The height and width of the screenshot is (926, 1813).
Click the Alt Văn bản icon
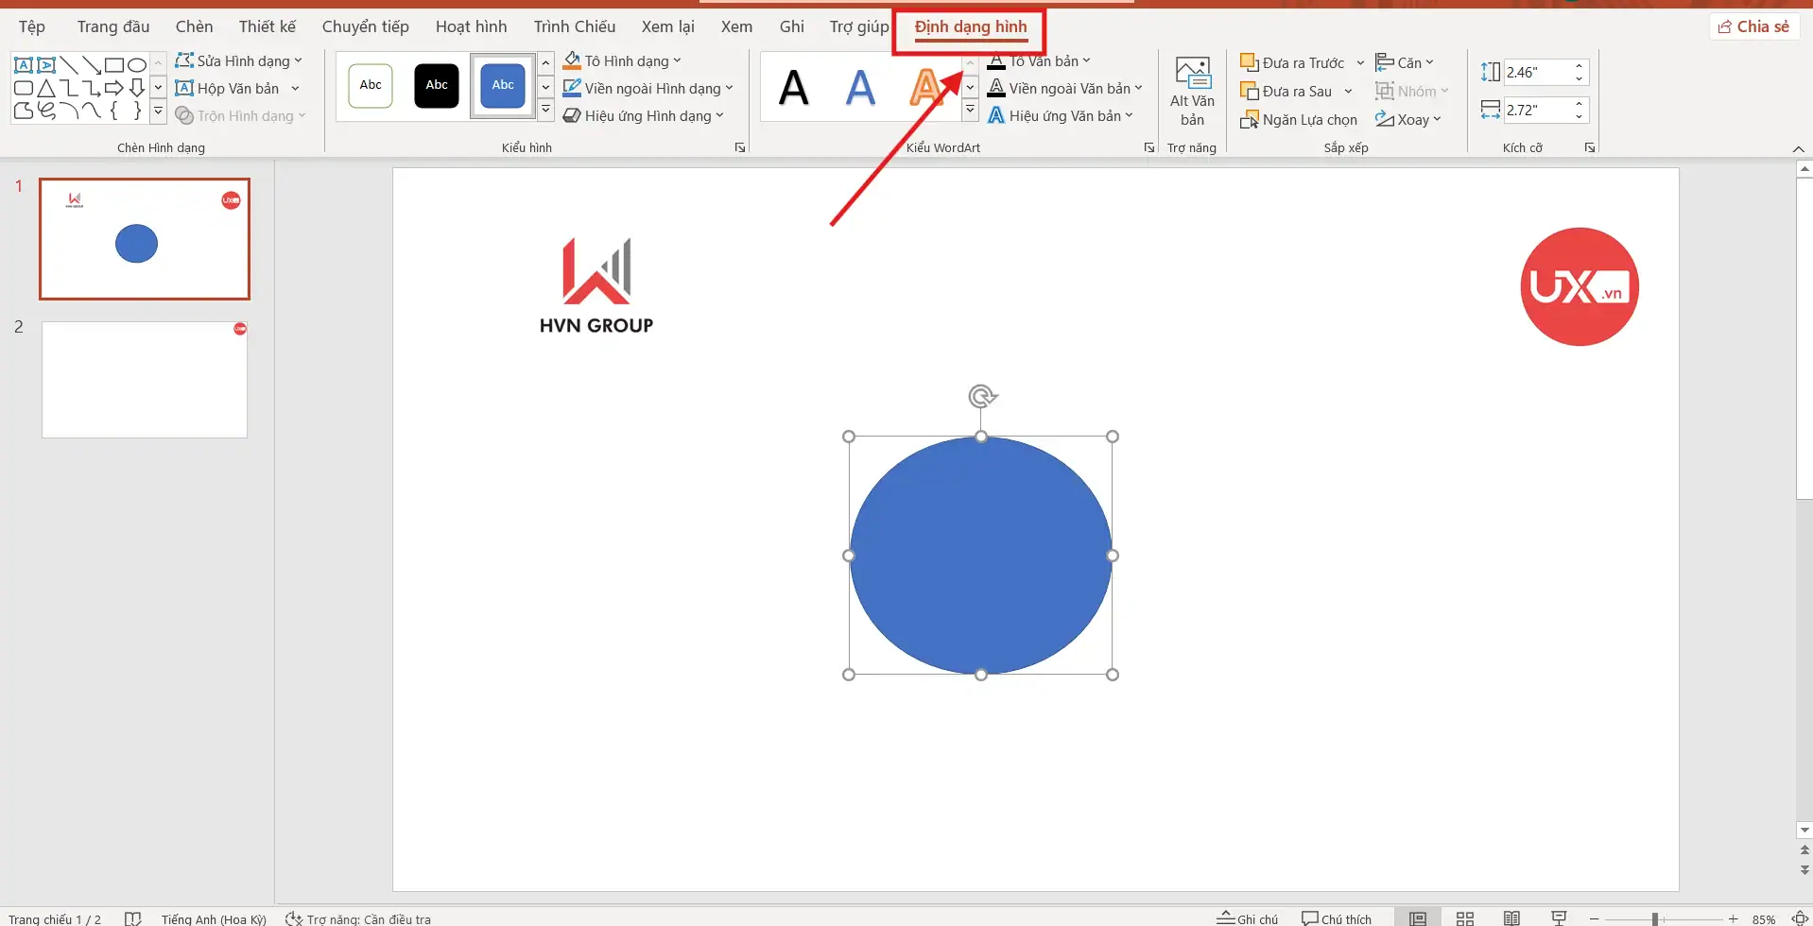tap(1192, 91)
